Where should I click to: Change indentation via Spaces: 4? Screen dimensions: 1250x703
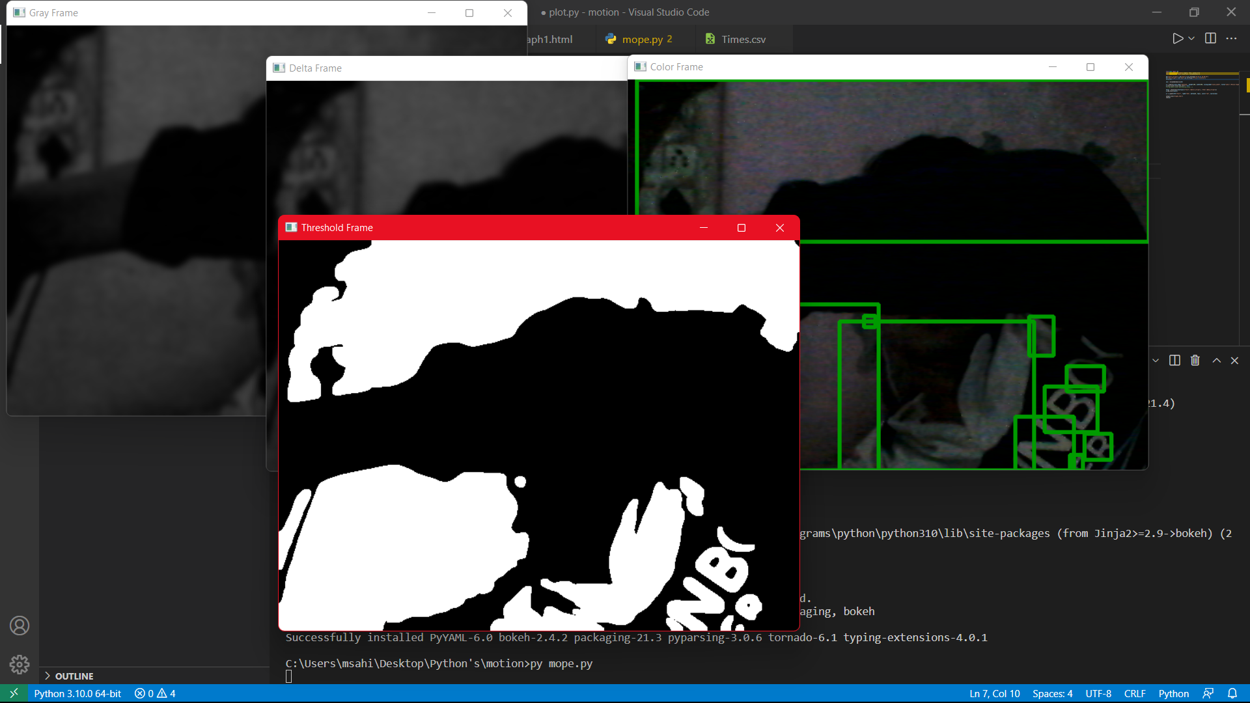click(1052, 693)
